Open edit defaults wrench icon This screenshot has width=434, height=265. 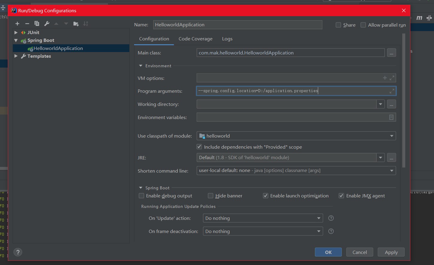47,24
